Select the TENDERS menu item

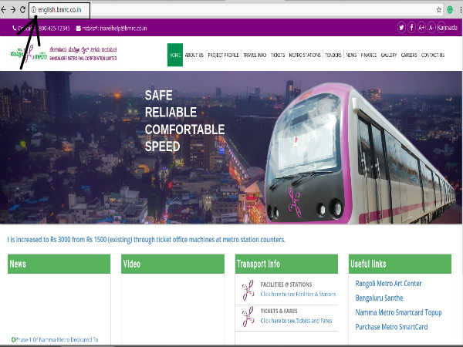(x=333, y=56)
